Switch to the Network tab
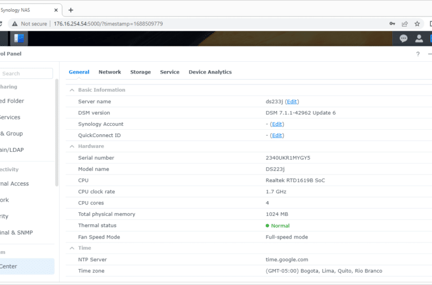 [110, 72]
